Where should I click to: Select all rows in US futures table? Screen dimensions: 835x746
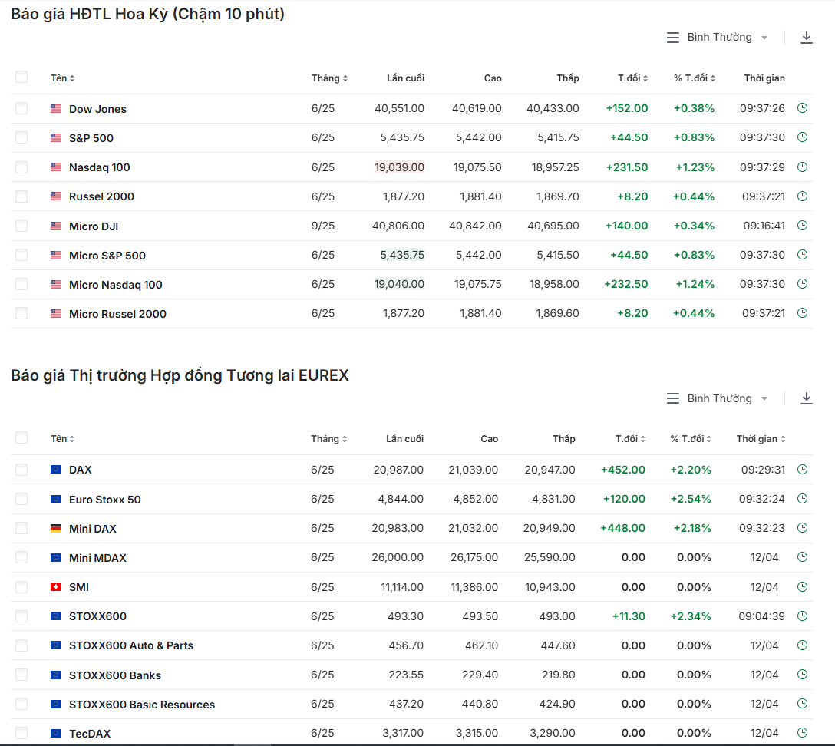pos(21,78)
